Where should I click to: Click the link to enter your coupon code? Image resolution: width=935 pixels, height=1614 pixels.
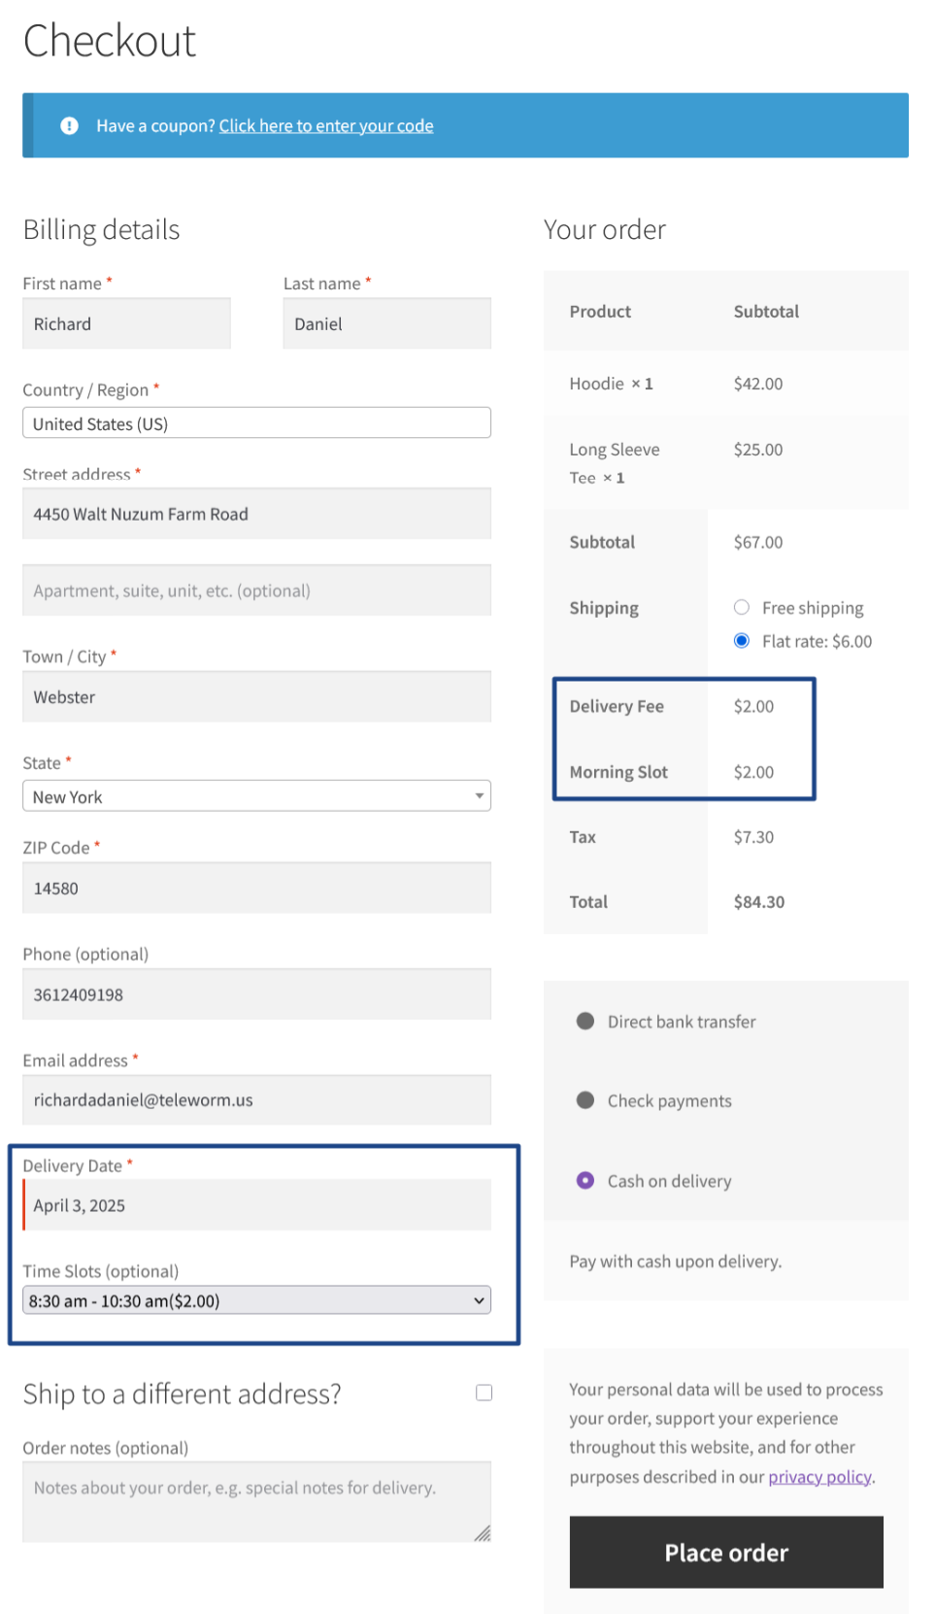[326, 125]
